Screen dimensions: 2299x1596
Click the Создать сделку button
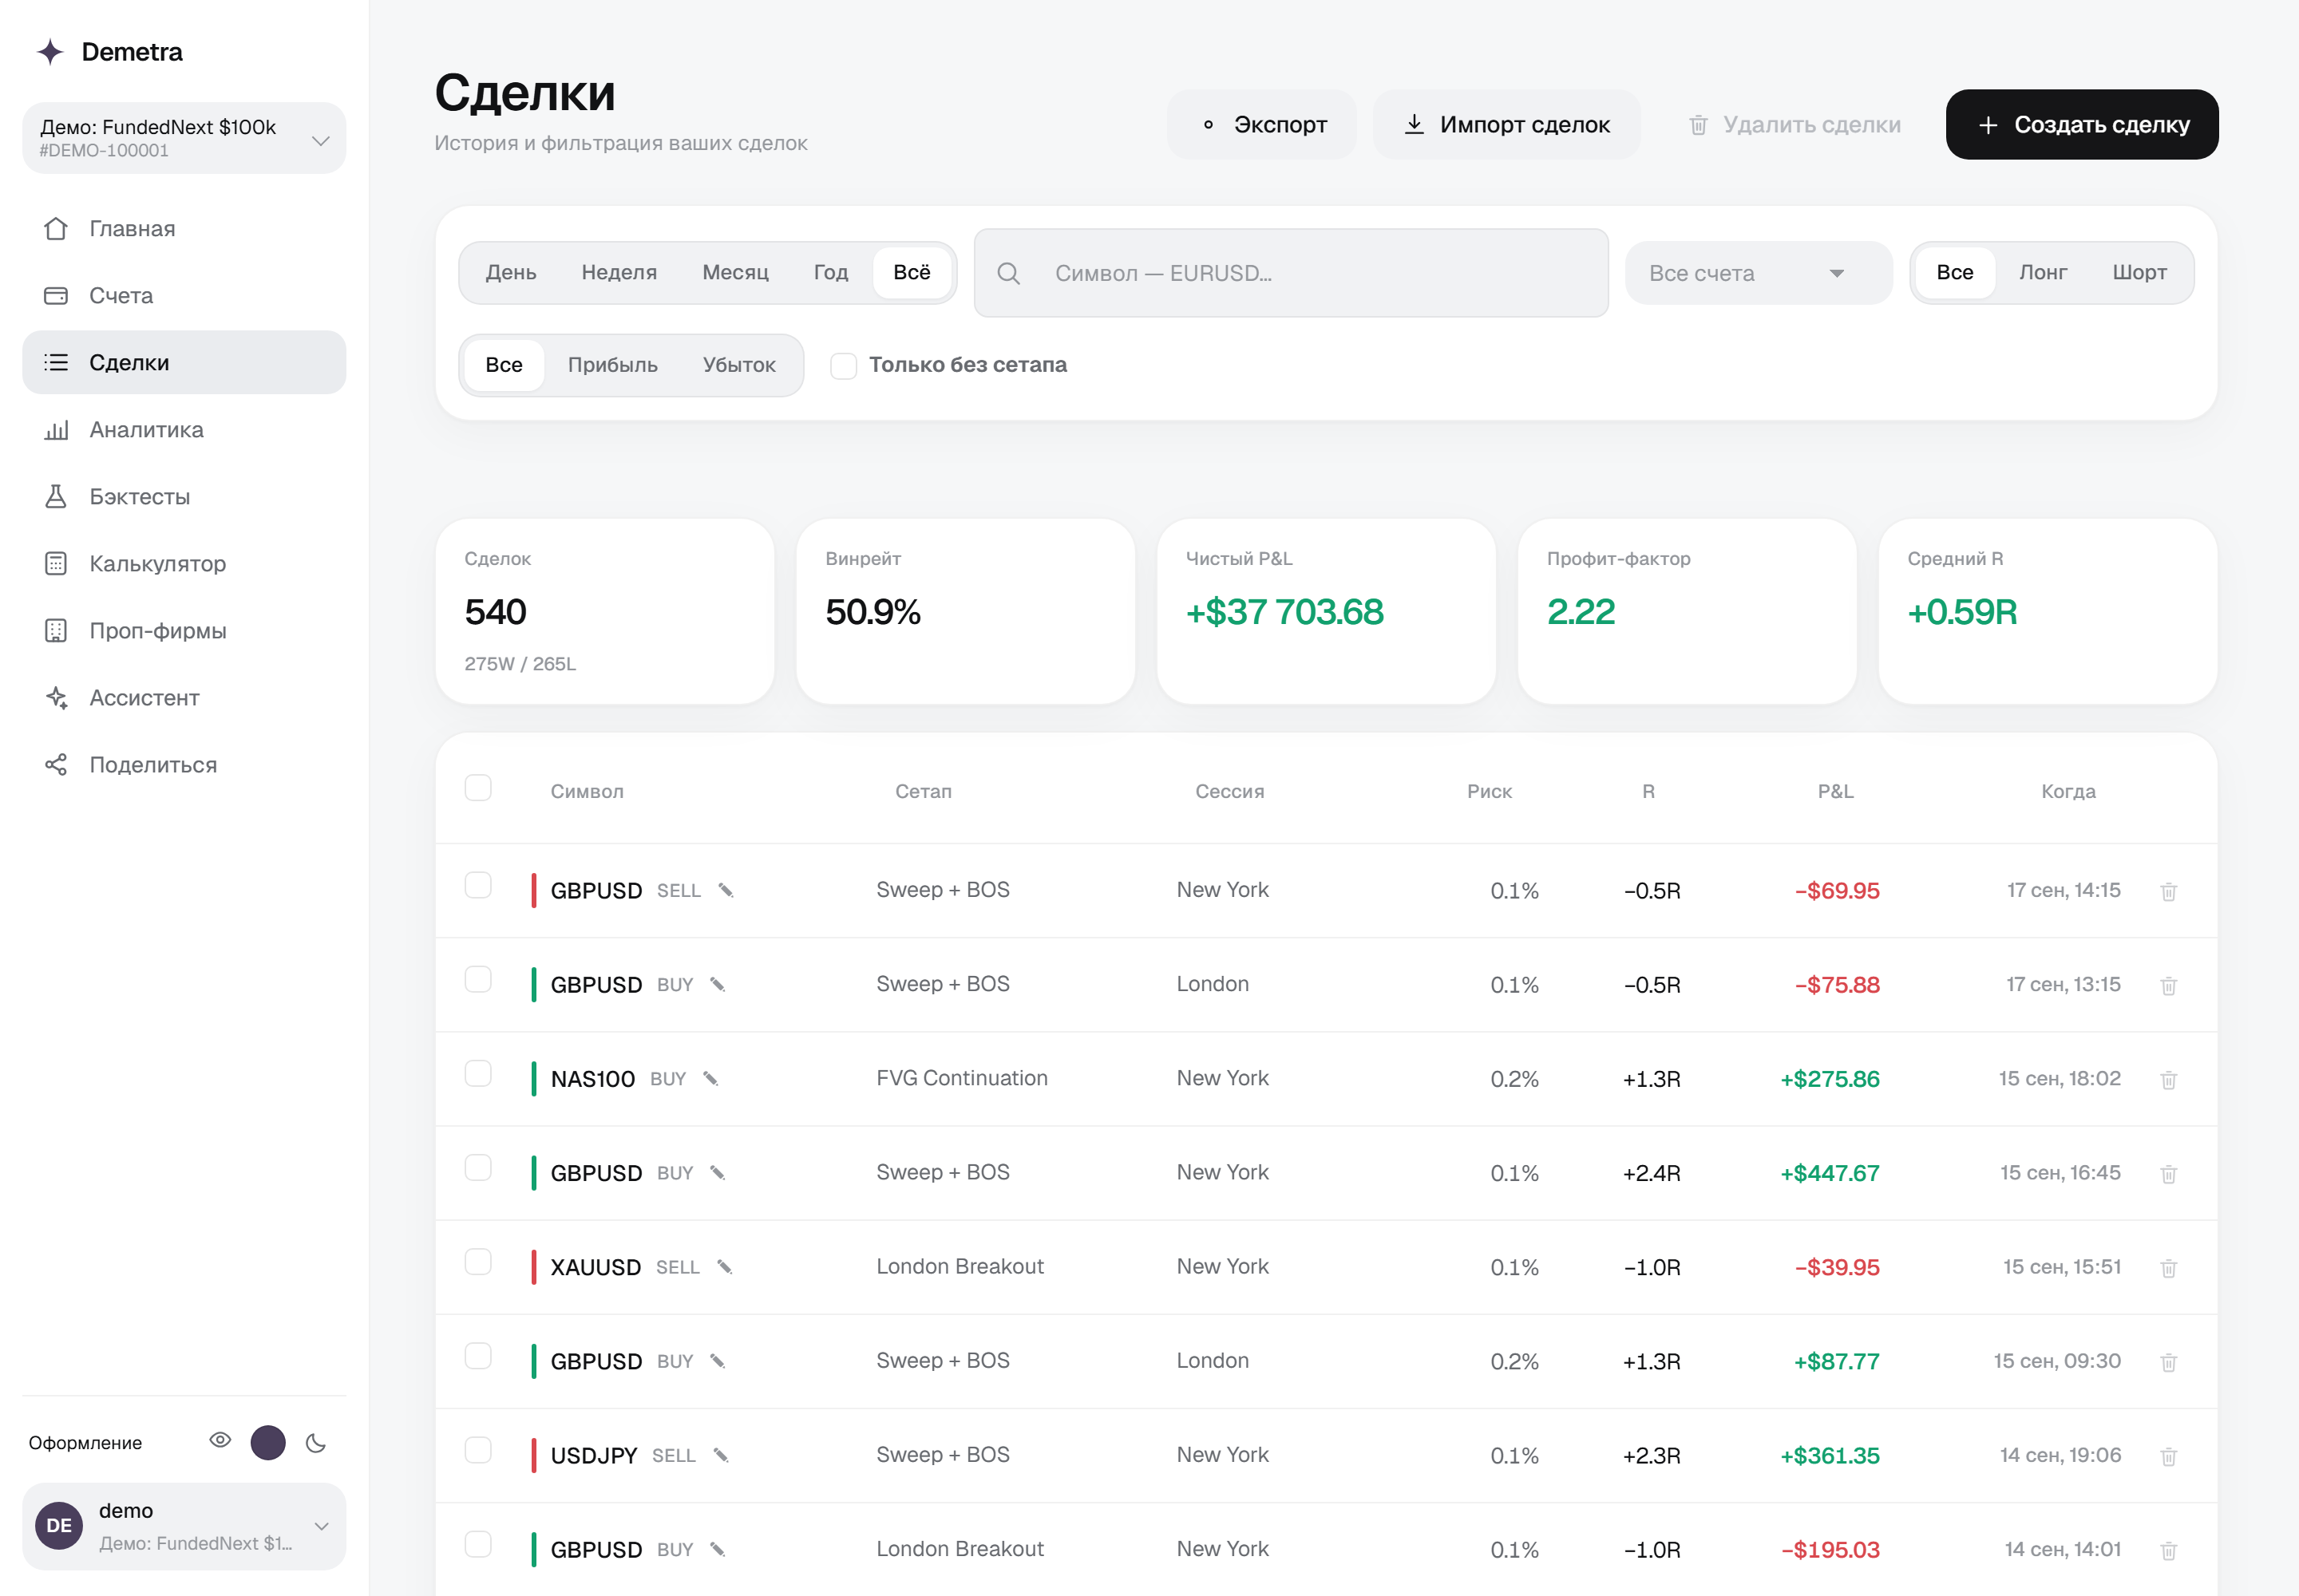2081,125
